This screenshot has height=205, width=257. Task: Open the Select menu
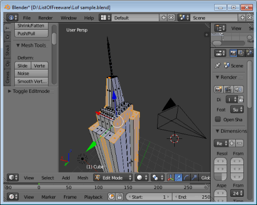47,178
